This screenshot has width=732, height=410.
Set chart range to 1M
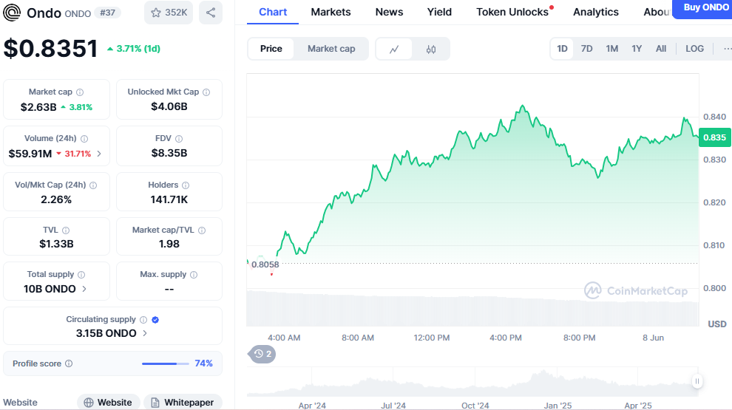pos(612,49)
